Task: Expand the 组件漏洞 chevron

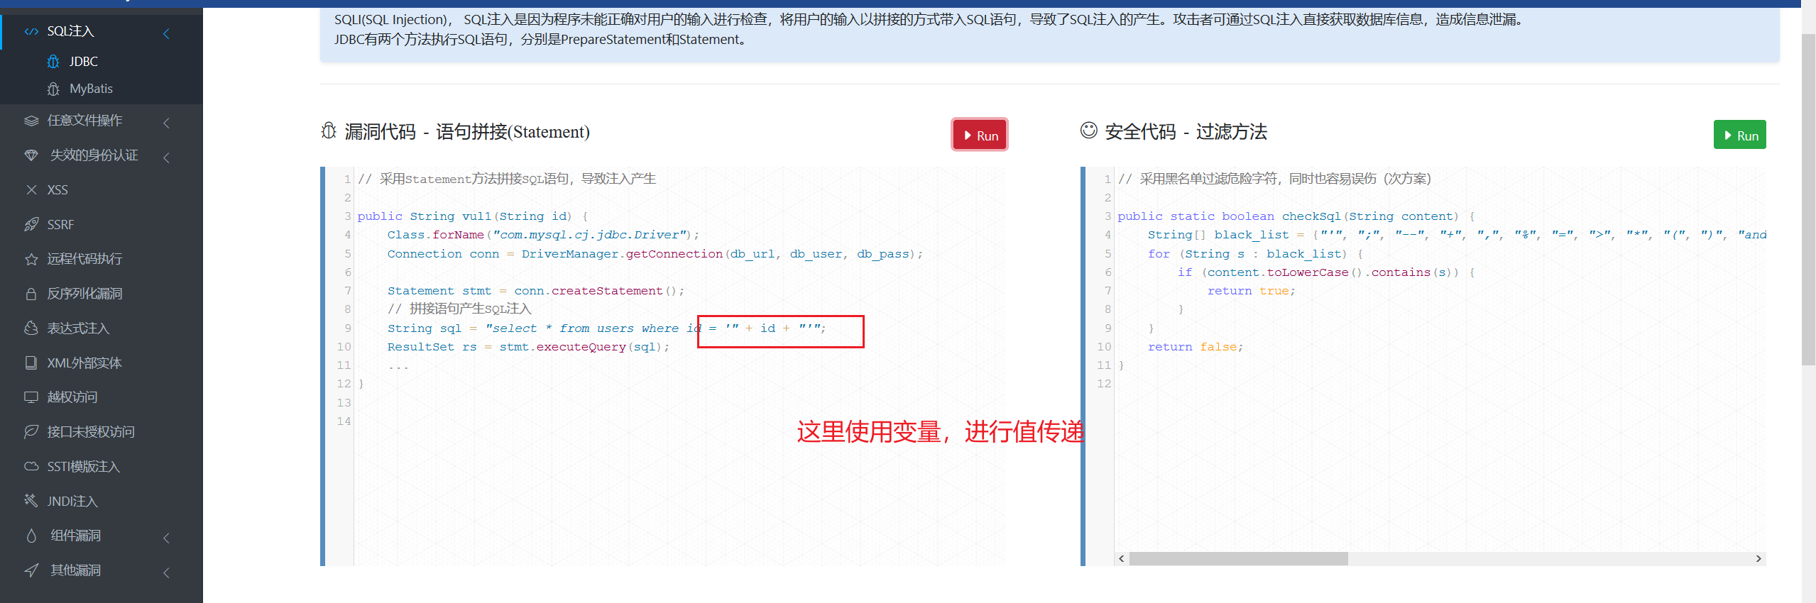Action: [x=166, y=538]
